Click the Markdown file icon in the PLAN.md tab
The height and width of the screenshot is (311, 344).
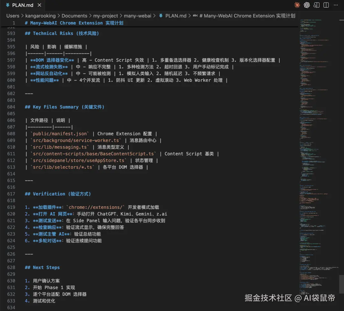click(x=7, y=5)
